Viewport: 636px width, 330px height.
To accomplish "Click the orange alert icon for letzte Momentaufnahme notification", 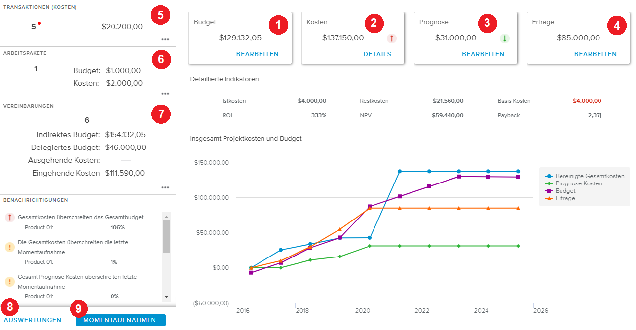I will click(9, 247).
